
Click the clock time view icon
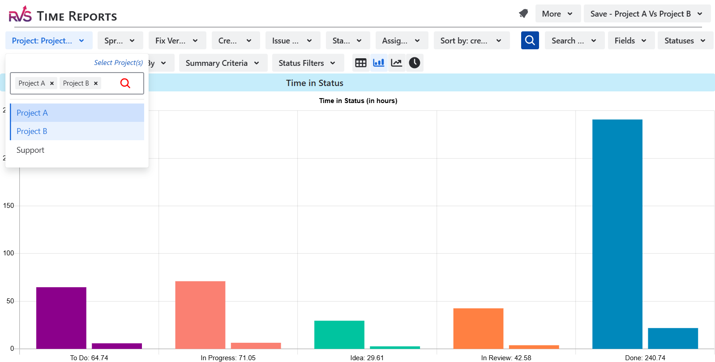(x=415, y=63)
